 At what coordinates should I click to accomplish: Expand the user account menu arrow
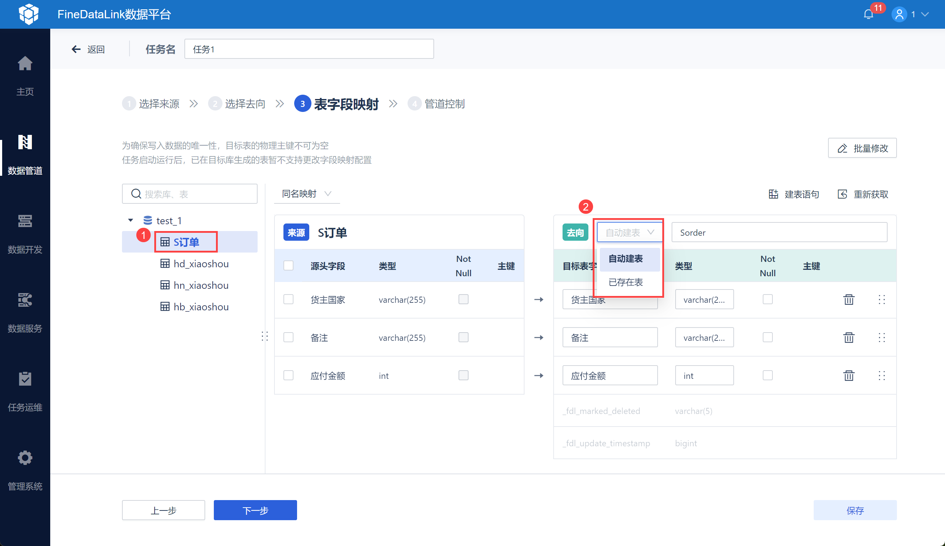tap(925, 14)
